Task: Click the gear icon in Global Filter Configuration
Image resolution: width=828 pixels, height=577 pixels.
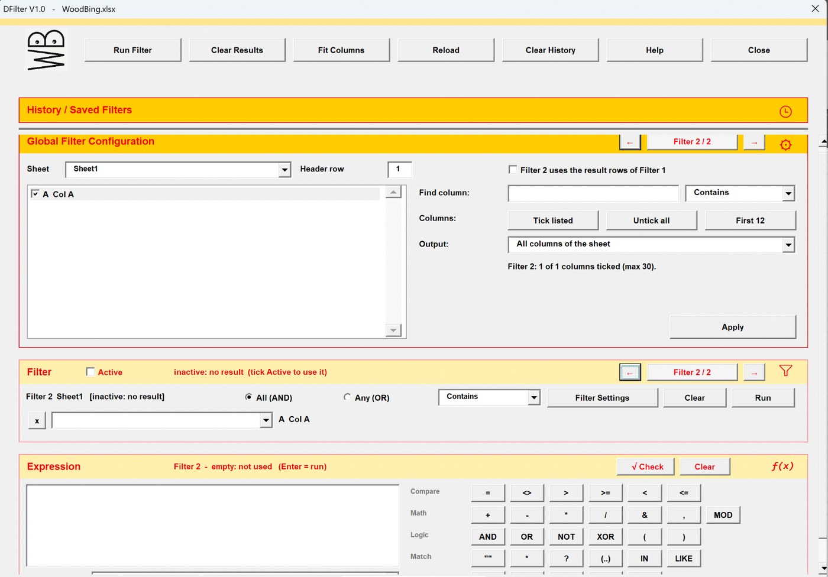Action: pos(785,144)
